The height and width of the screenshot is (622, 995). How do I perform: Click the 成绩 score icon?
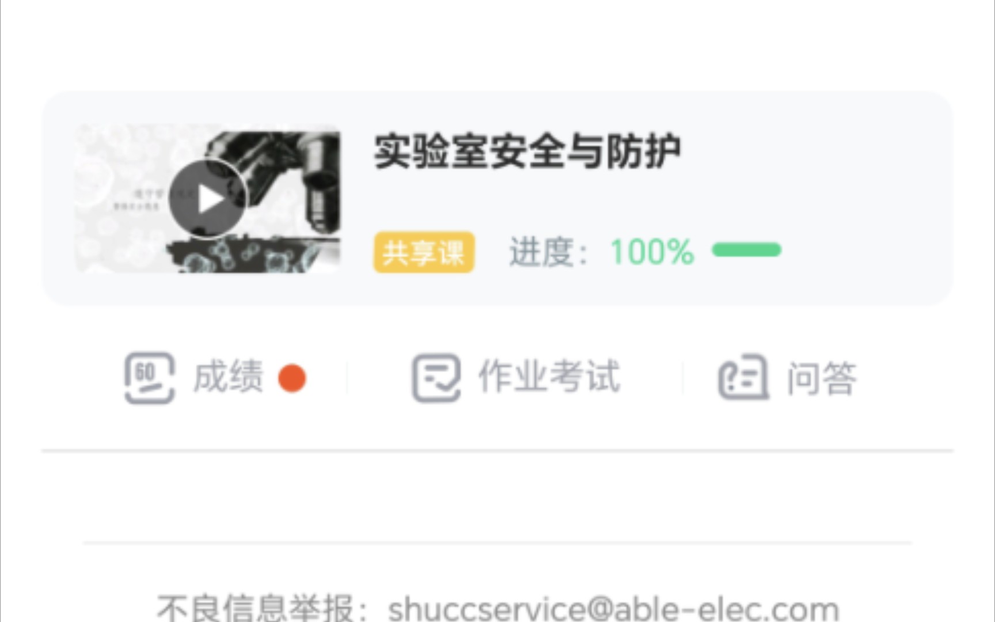[x=150, y=377]
